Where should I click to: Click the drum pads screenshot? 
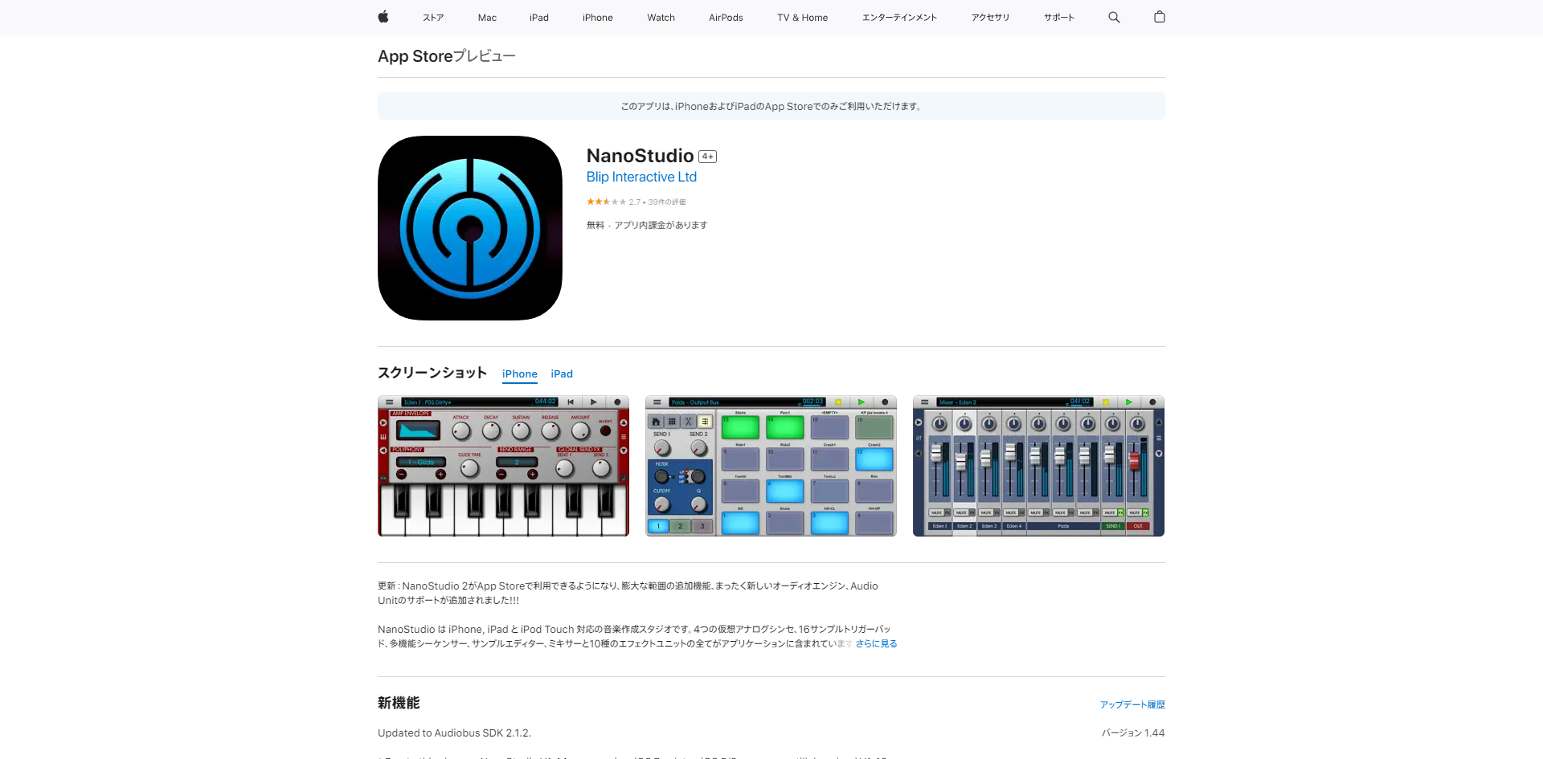770,466
